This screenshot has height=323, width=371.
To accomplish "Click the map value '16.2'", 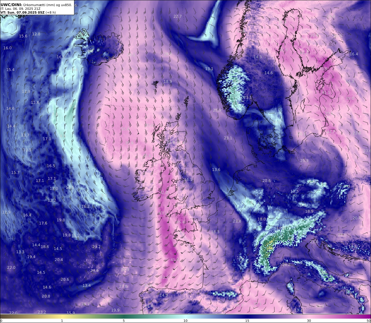I will tap(86, 207).
